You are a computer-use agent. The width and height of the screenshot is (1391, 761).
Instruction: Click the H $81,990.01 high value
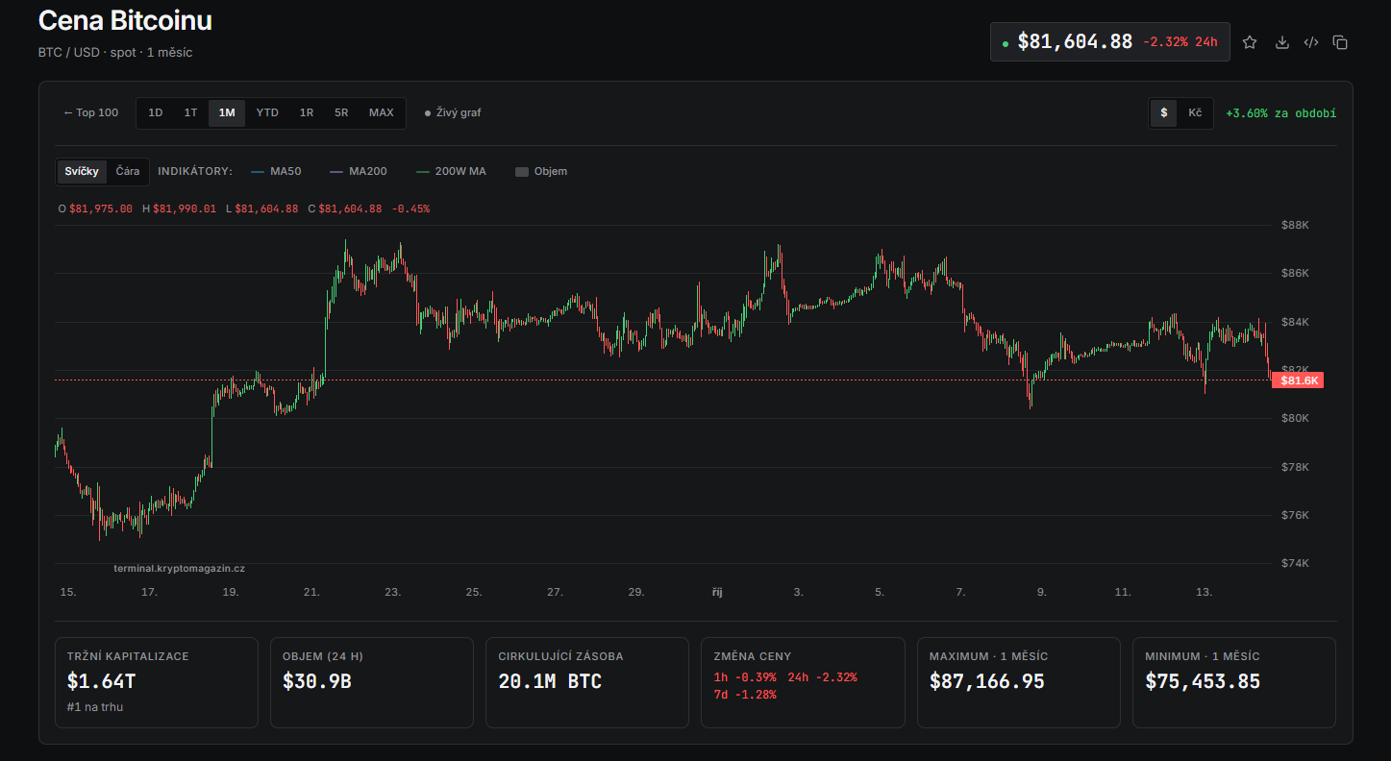pos(180,209)
